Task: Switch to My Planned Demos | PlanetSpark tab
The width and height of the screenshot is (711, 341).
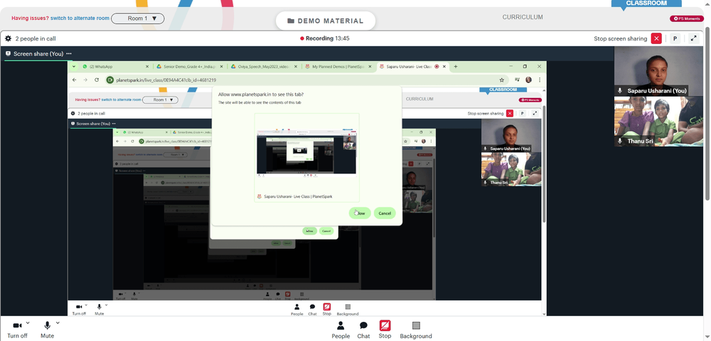Action: pyautogui.click(x=338, y=67)
